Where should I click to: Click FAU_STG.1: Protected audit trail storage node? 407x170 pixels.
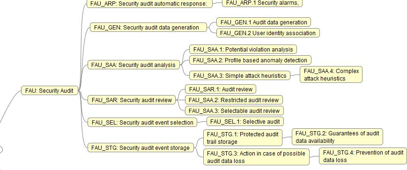tap(243, 138)
